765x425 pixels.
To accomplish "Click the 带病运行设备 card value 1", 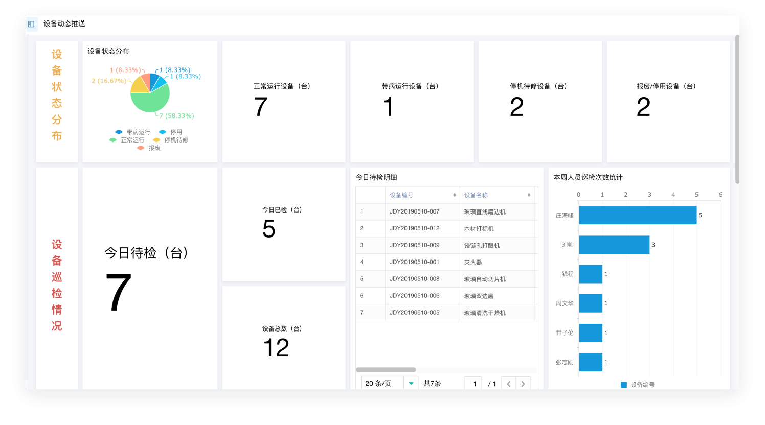I will (388, 107).
